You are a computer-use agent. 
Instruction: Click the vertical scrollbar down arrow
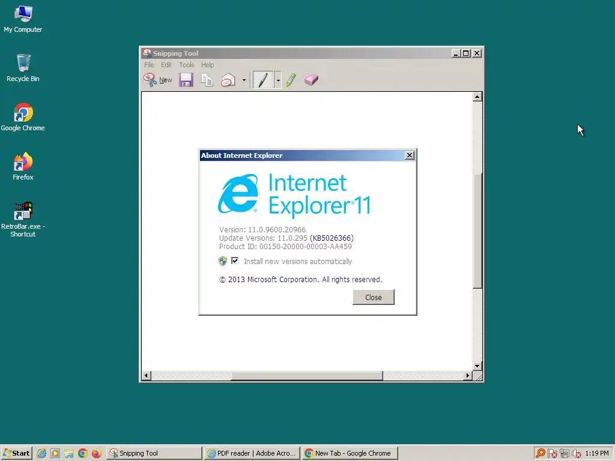(x=477, y=366)
